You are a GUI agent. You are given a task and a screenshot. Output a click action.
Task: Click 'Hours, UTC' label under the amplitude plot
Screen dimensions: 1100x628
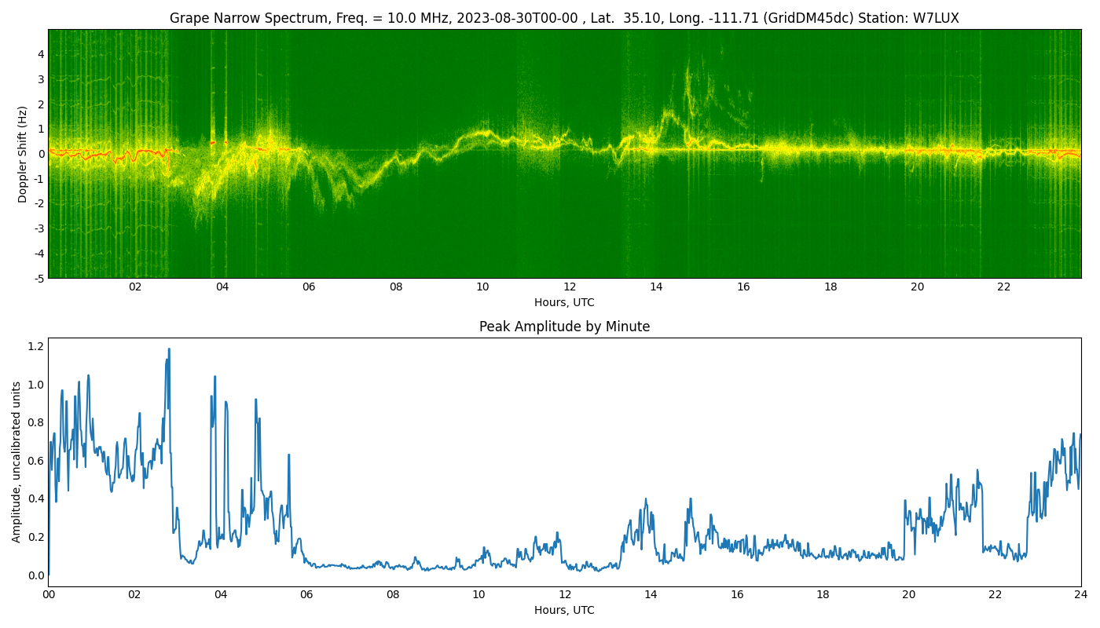pyautogui.click(x=564, y=610)
